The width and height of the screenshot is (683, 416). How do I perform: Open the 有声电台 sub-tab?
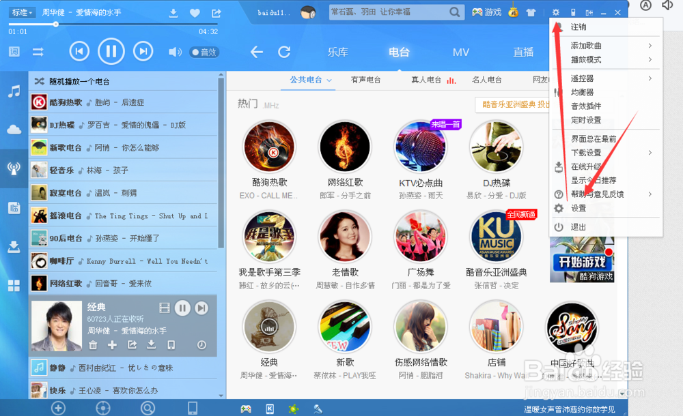point(366,80)
